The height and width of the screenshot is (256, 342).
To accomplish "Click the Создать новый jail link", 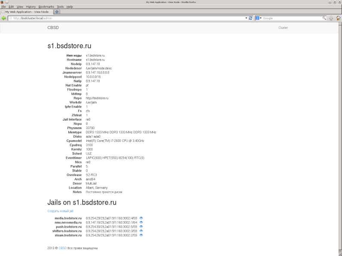I will tap(61, 211).
